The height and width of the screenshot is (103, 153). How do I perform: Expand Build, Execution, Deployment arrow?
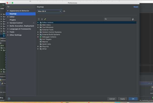[x=8, y=26]
